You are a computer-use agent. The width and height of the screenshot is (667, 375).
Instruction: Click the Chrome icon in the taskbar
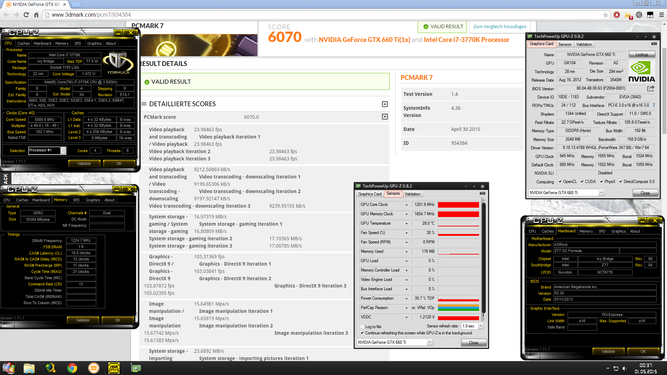tap(72, 368)
